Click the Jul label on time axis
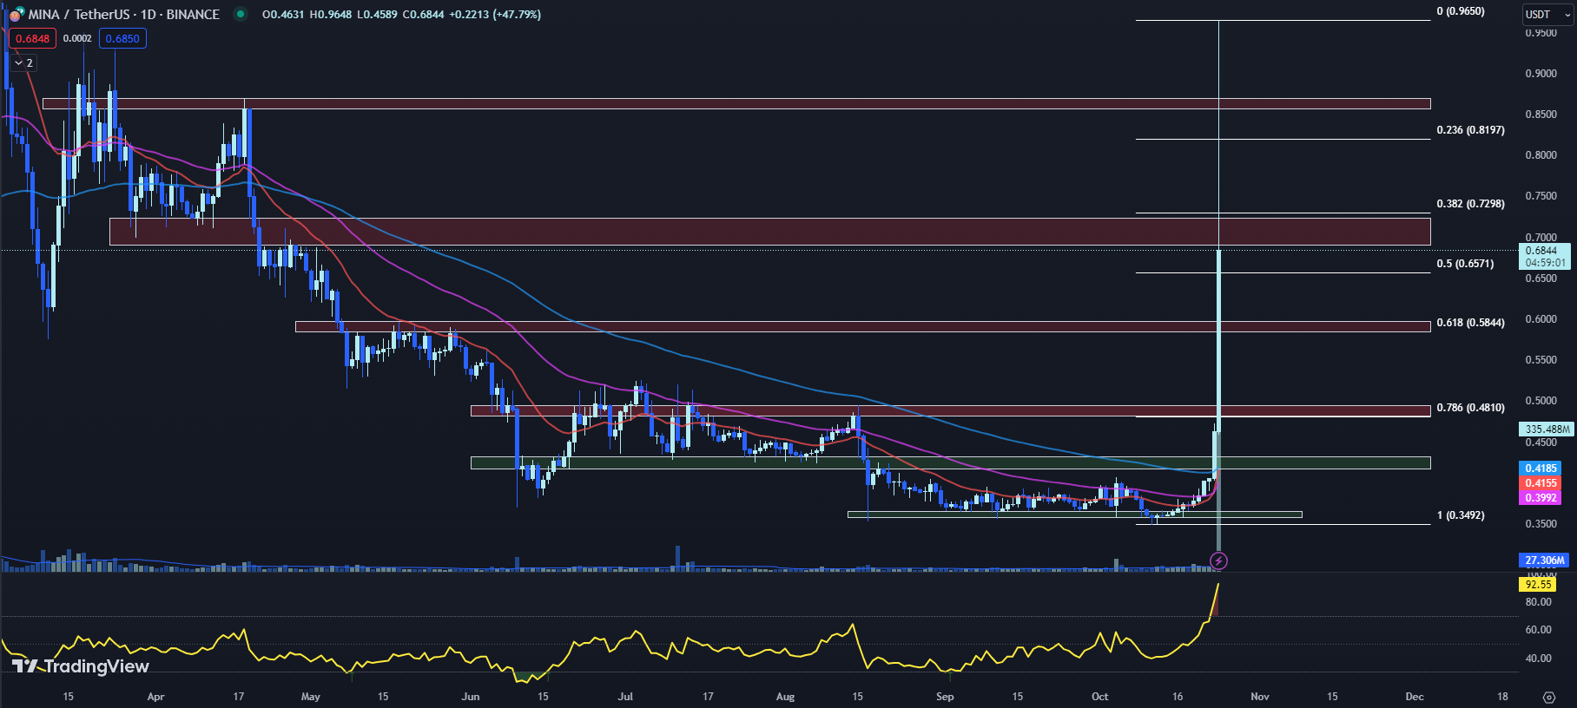 [x=625, y=697]
